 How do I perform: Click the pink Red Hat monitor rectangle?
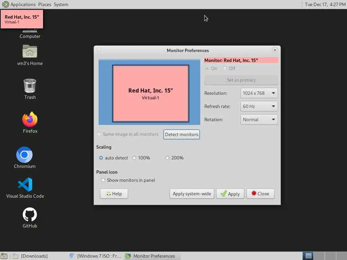pyautogui.click(x=150, y=93)
